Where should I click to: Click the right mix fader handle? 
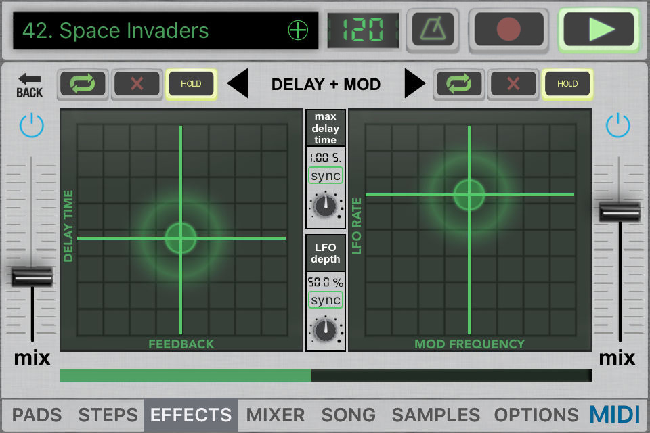[620, 211]
